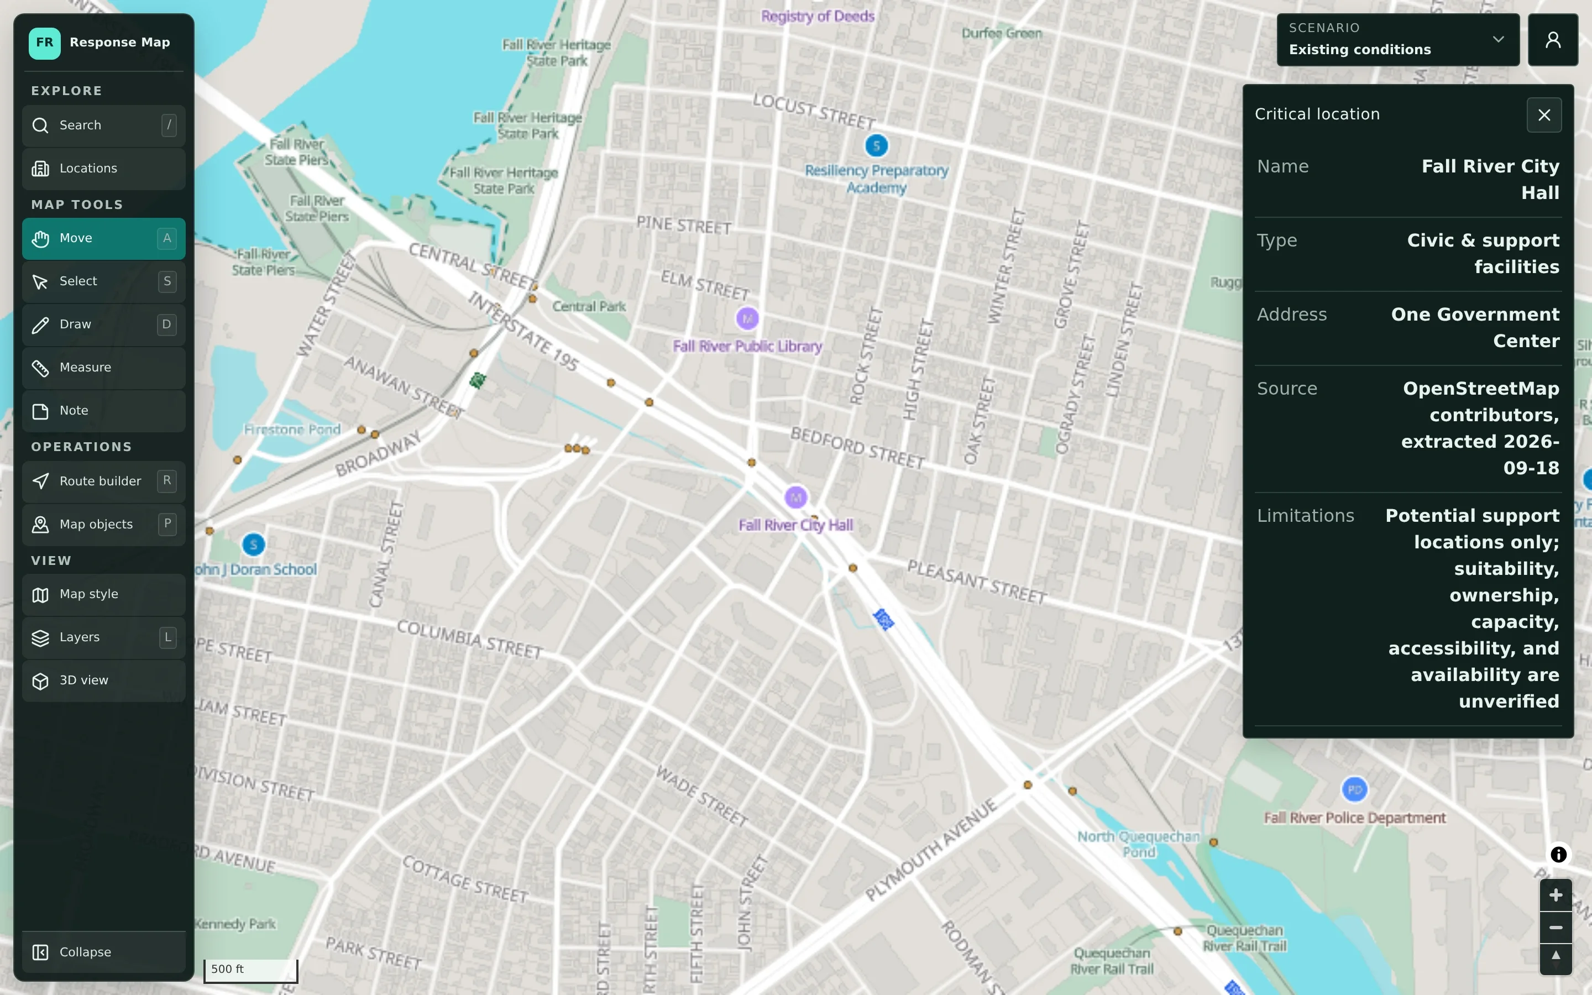Viewport: 1592px width, 995px height.
Task: Click the 500 ft scale bar
Action: click(250, 970)
